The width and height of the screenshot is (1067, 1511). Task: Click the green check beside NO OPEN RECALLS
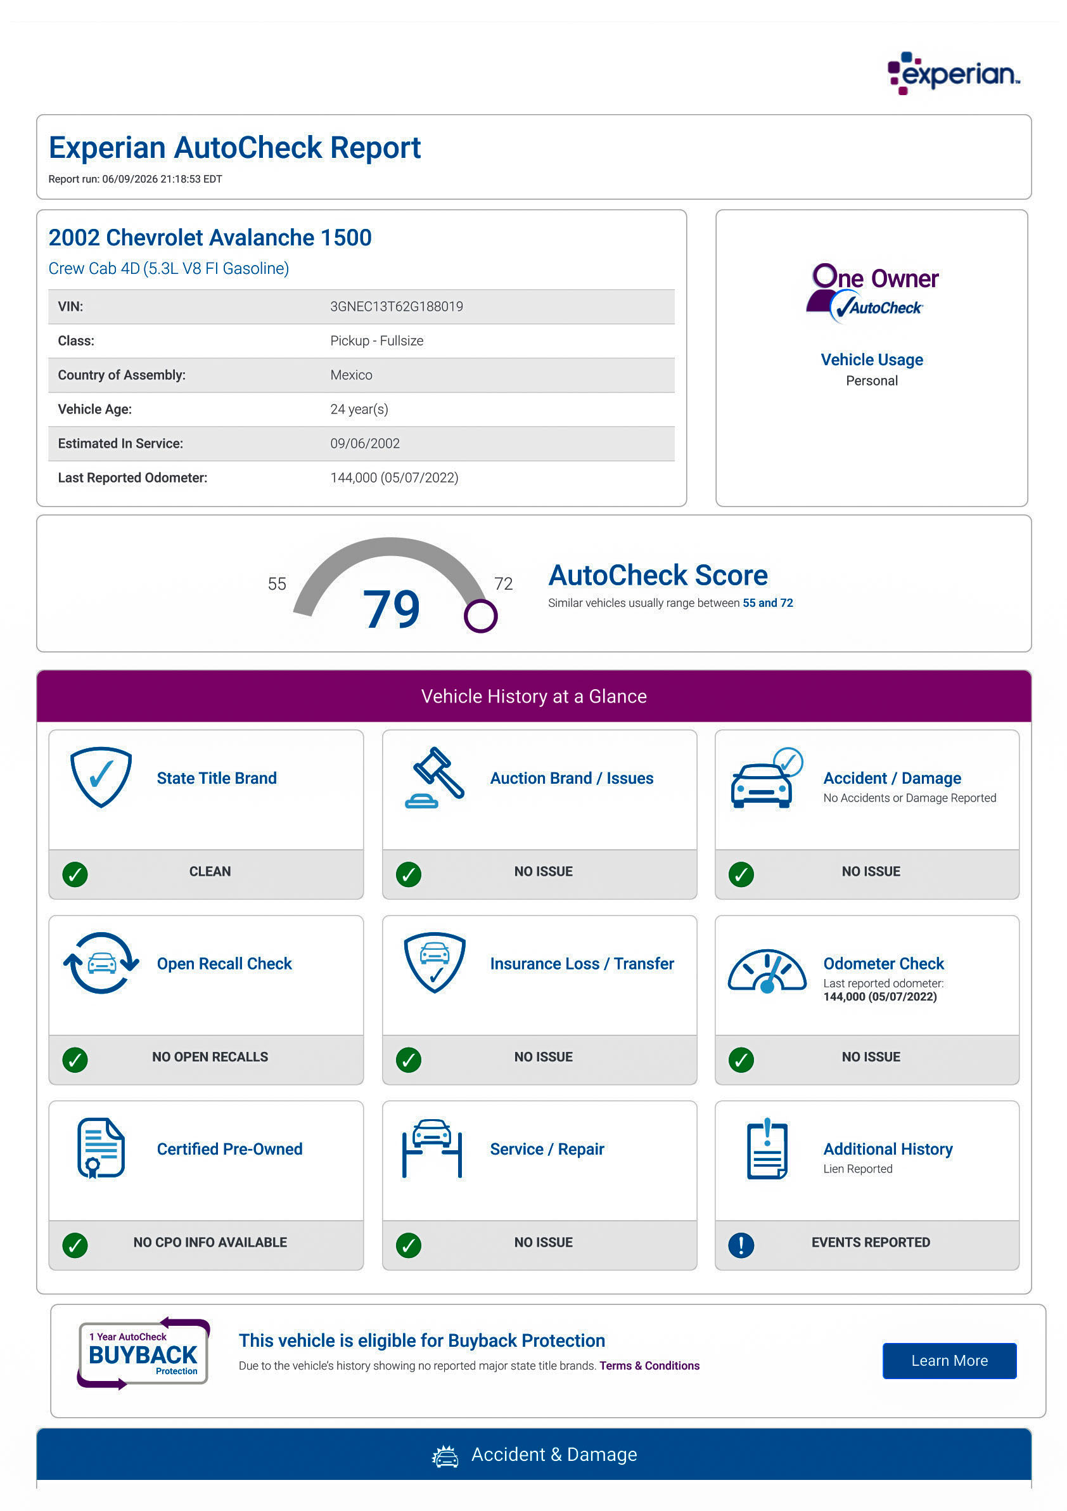point(75,1060)
